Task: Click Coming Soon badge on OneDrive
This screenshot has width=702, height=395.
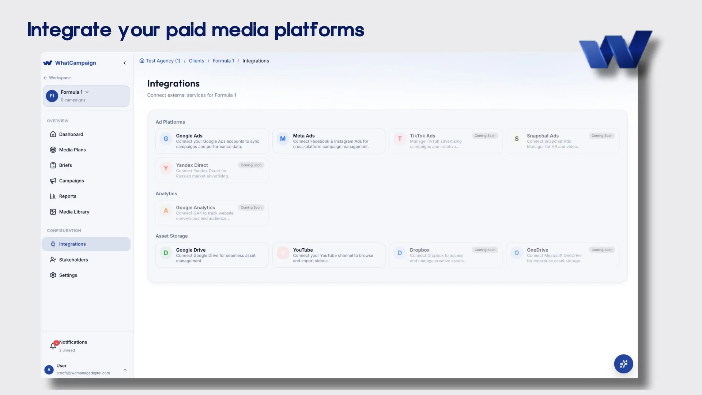Action: click(x=602, y=250)
